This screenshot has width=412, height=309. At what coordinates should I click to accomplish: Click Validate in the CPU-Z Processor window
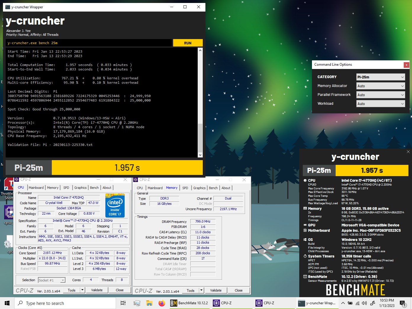pos(97,290)
